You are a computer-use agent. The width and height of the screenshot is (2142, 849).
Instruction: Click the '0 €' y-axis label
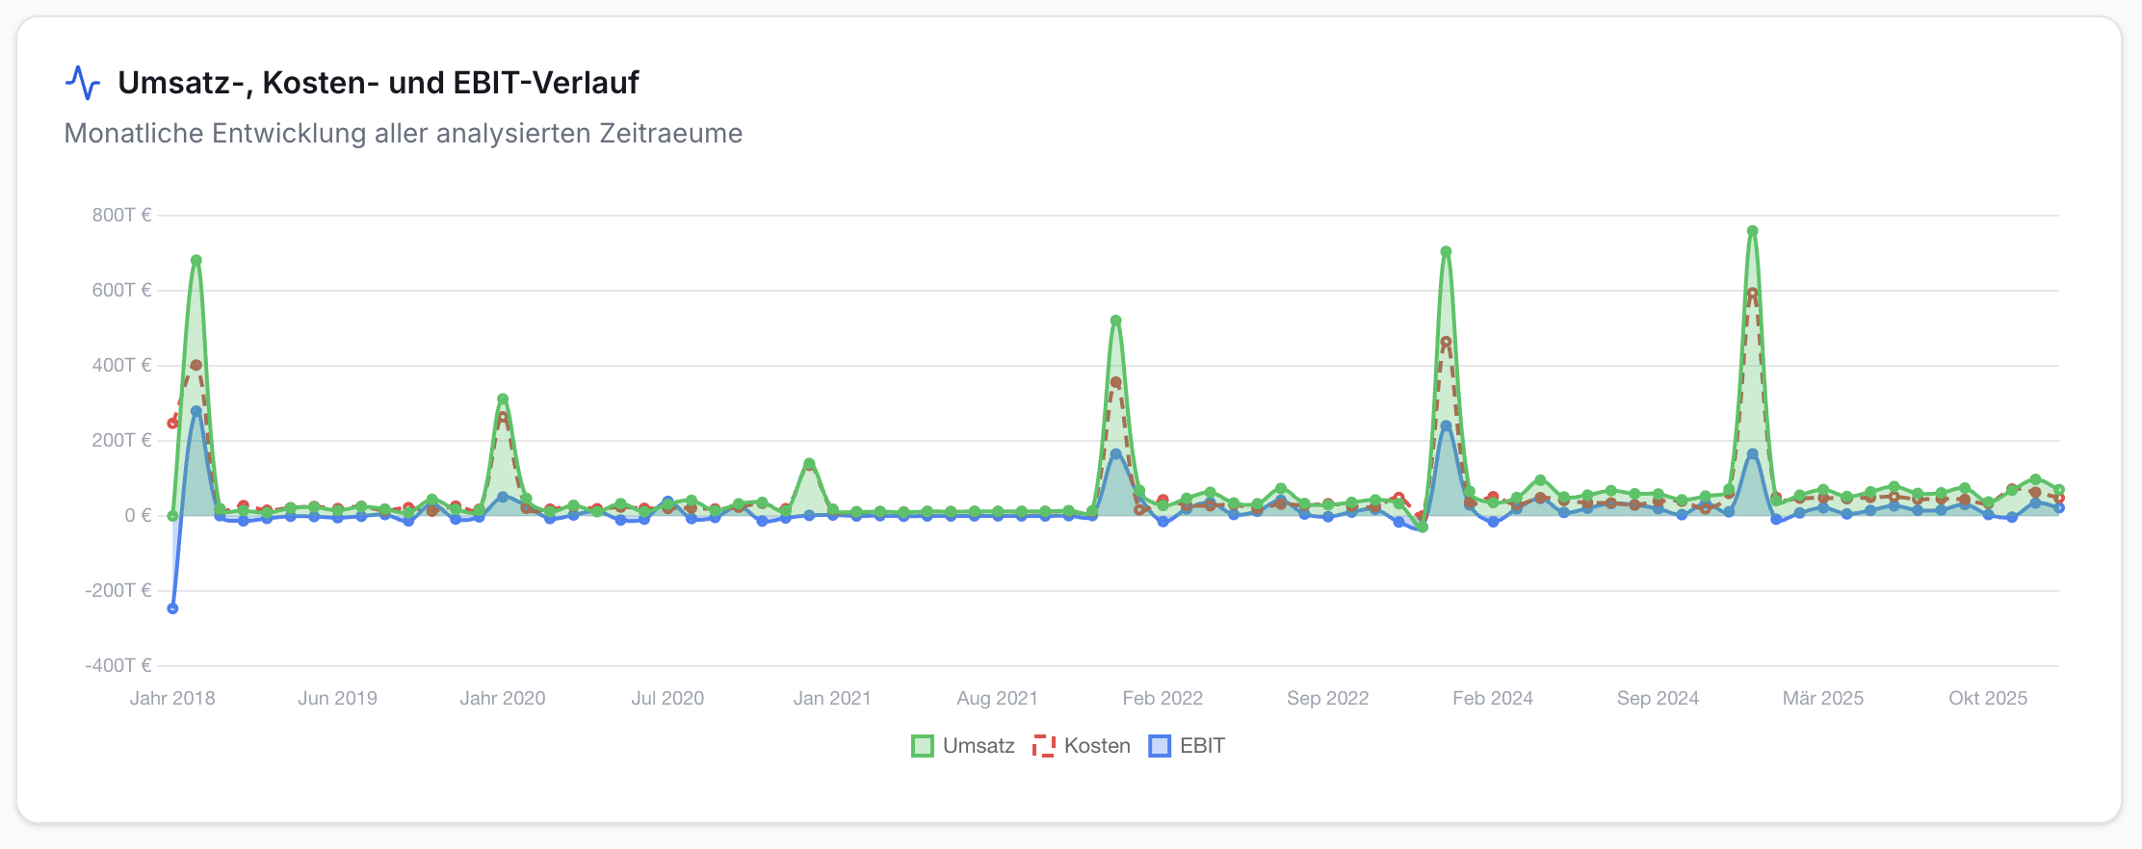coord(138,515)
